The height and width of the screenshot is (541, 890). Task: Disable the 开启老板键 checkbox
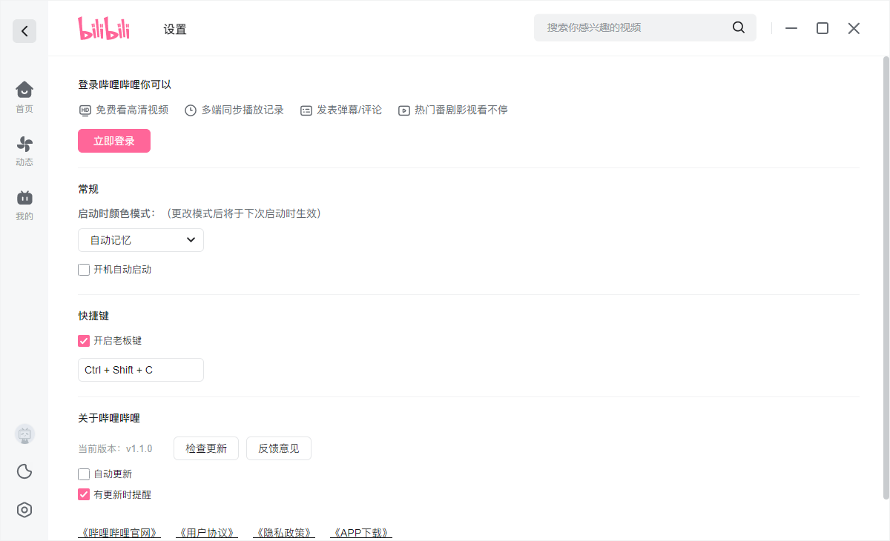click(x=84, y=341)
